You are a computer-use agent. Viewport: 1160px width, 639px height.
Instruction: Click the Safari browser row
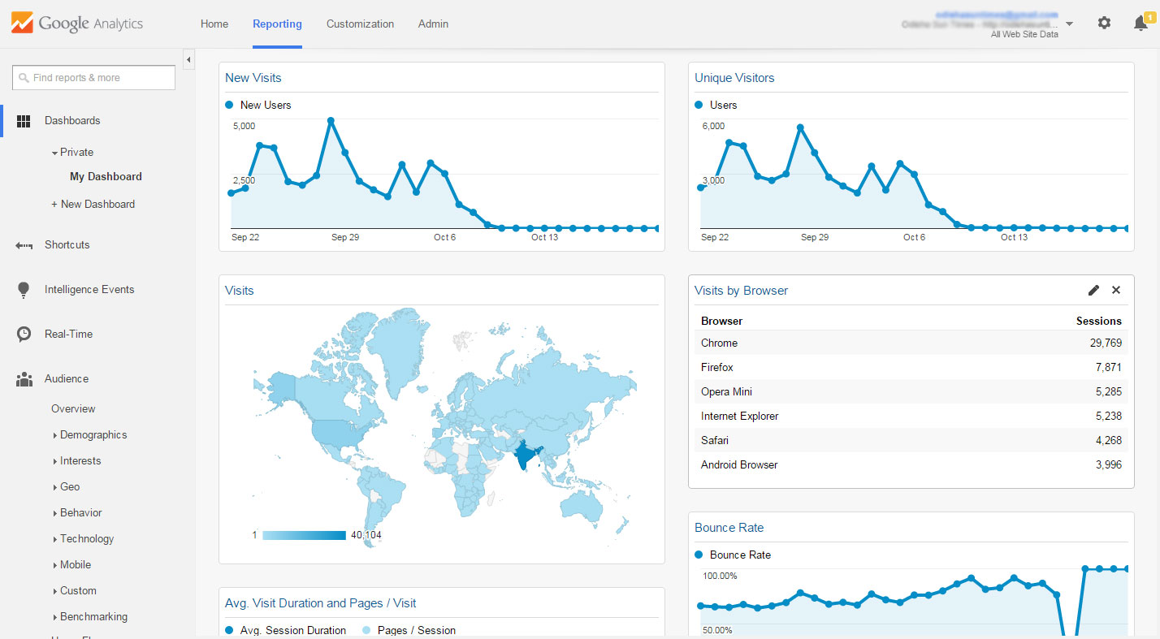tap(911, 441)
